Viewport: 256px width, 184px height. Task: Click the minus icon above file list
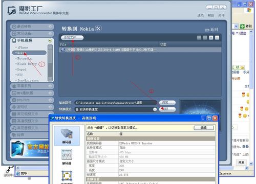click(x=217, y=38)
